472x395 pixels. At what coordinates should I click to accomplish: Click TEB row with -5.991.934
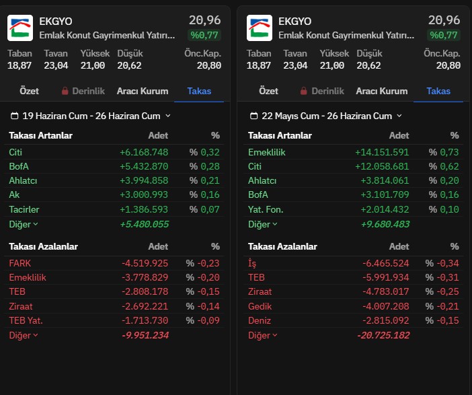[x=354, y=277]
